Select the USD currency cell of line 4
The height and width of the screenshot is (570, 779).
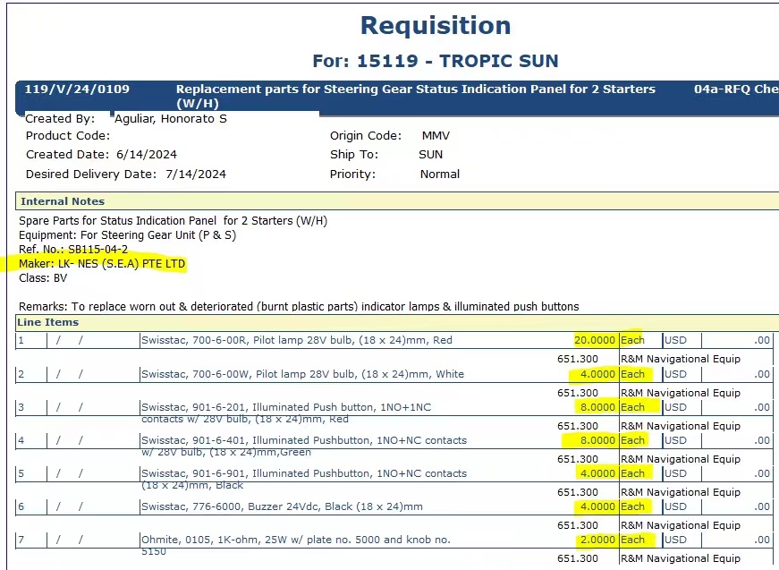point(675,440)
